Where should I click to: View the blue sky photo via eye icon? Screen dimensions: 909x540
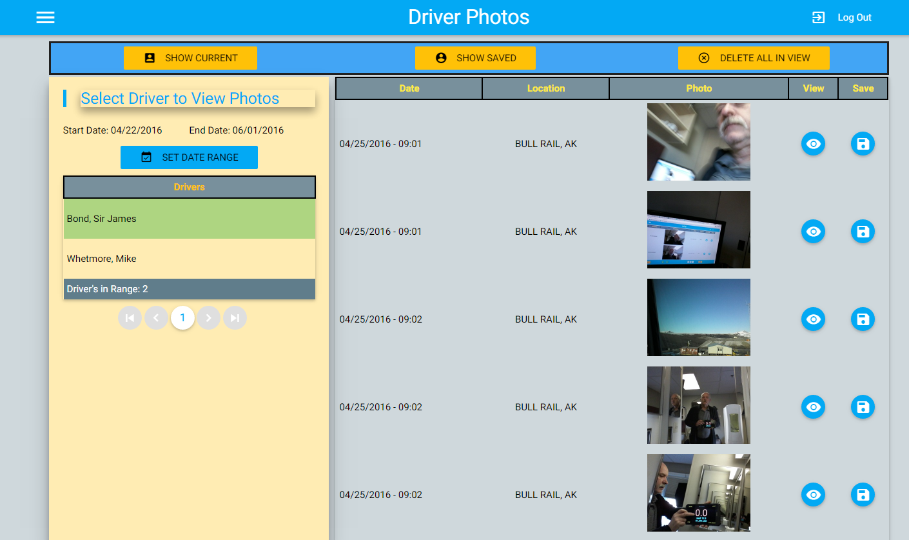tap(813, 319)
